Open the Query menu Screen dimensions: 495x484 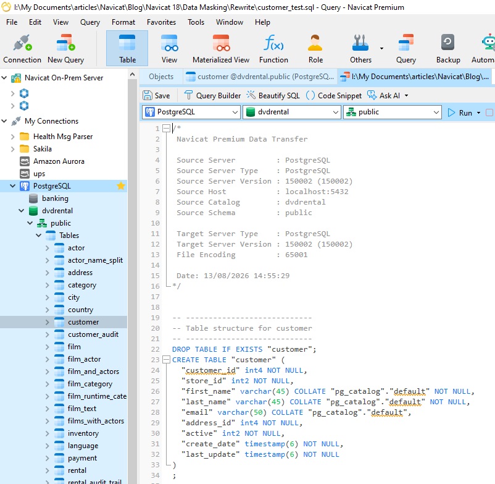point(90,22)
